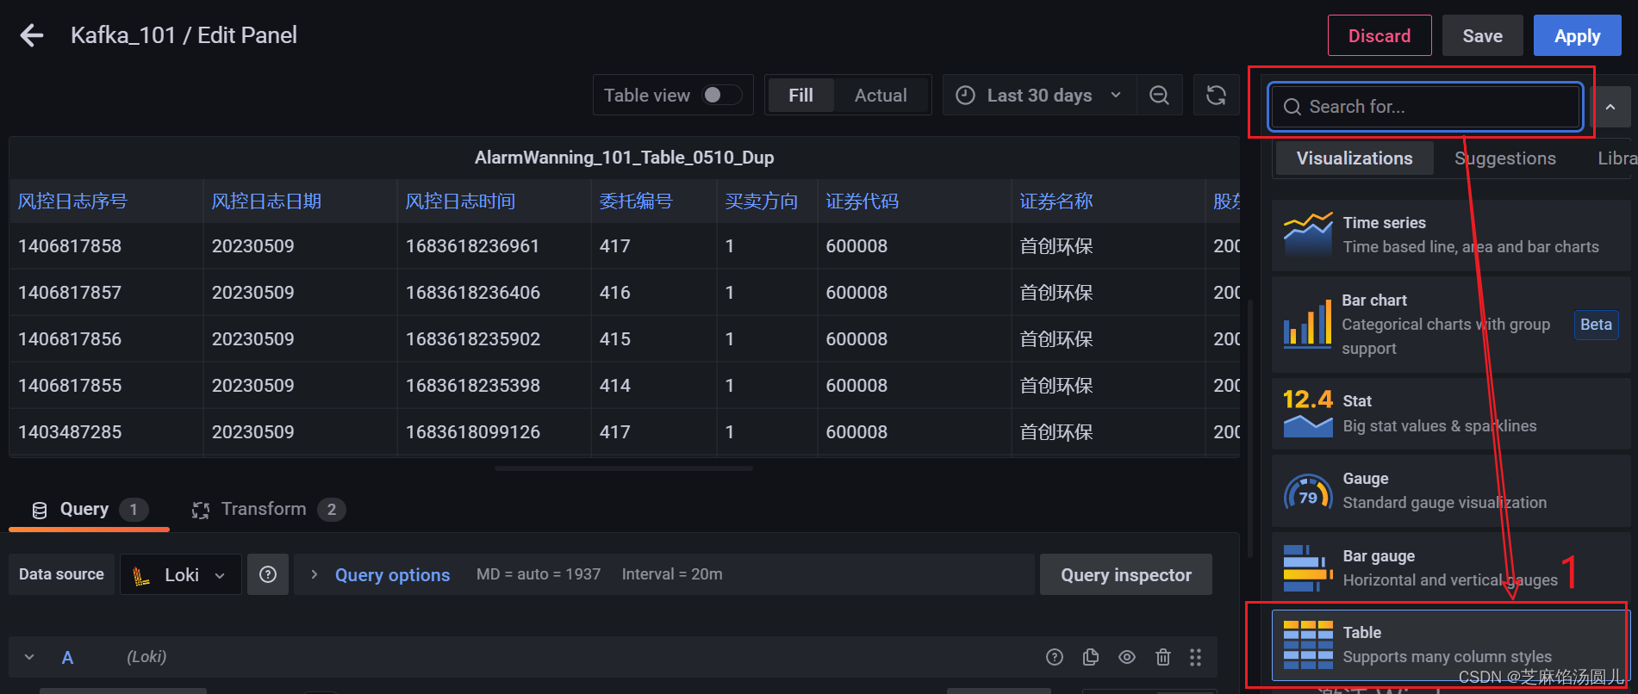Toggle visibility of query A
This screenshot has width=1638, height=694.
tap(1127, 657)
